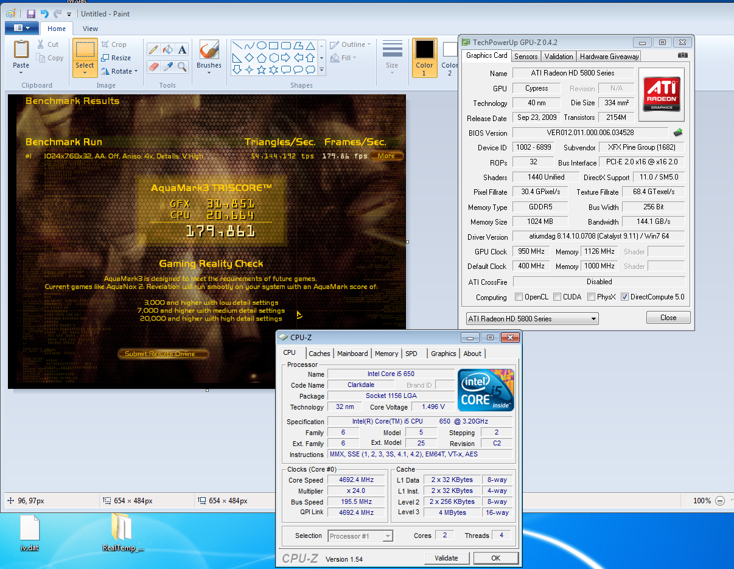Switch to the SPD tab in CPU-Z
Image resolution: width=734 pixels, height=569 pixels.
[411, 354]
